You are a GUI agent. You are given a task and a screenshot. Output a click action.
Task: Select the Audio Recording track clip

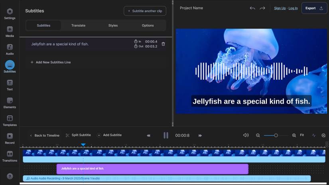(167, 179)
